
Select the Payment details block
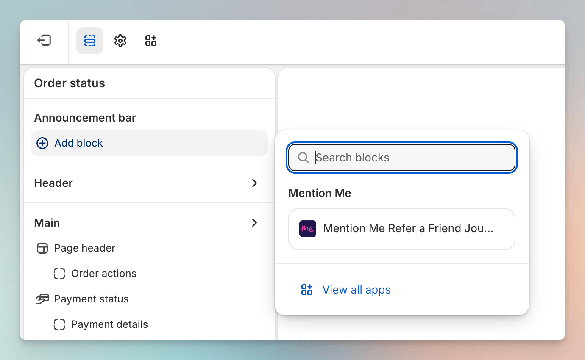coord(110,324)
